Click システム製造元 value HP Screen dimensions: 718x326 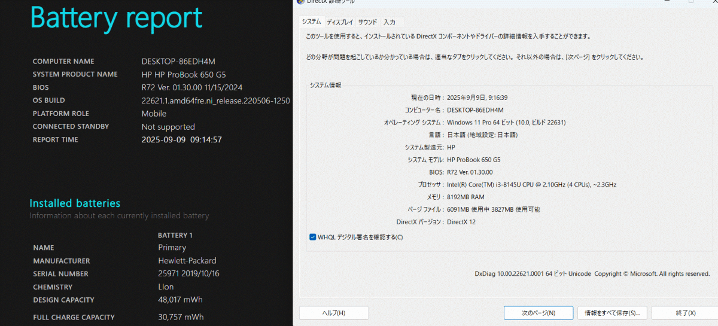tap(451, 147)
